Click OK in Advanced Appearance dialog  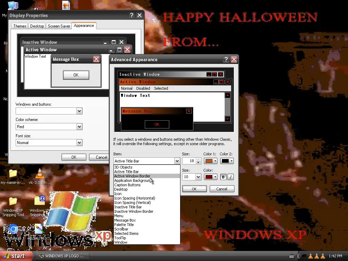(x=194, y=189)
